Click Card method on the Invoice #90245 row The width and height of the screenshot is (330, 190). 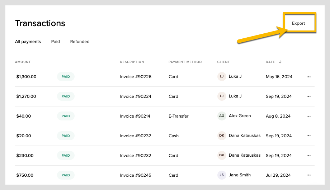(x=173, y=175)
